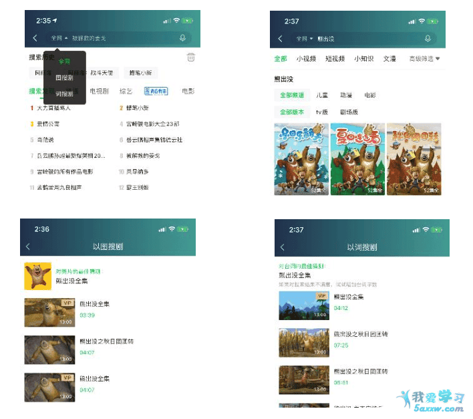Image resolution: width=473 pixels, height=419 pixels.
Task: Open 熊出没全集 04:07 result thumbnail
Action: [x=50, y=387]
